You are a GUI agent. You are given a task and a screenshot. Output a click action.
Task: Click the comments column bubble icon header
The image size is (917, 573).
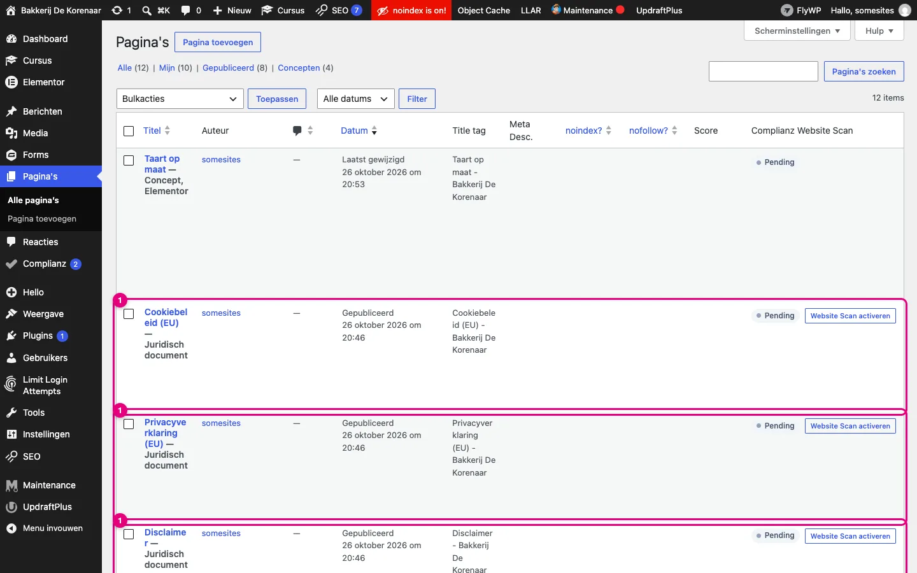click(297, 131)
